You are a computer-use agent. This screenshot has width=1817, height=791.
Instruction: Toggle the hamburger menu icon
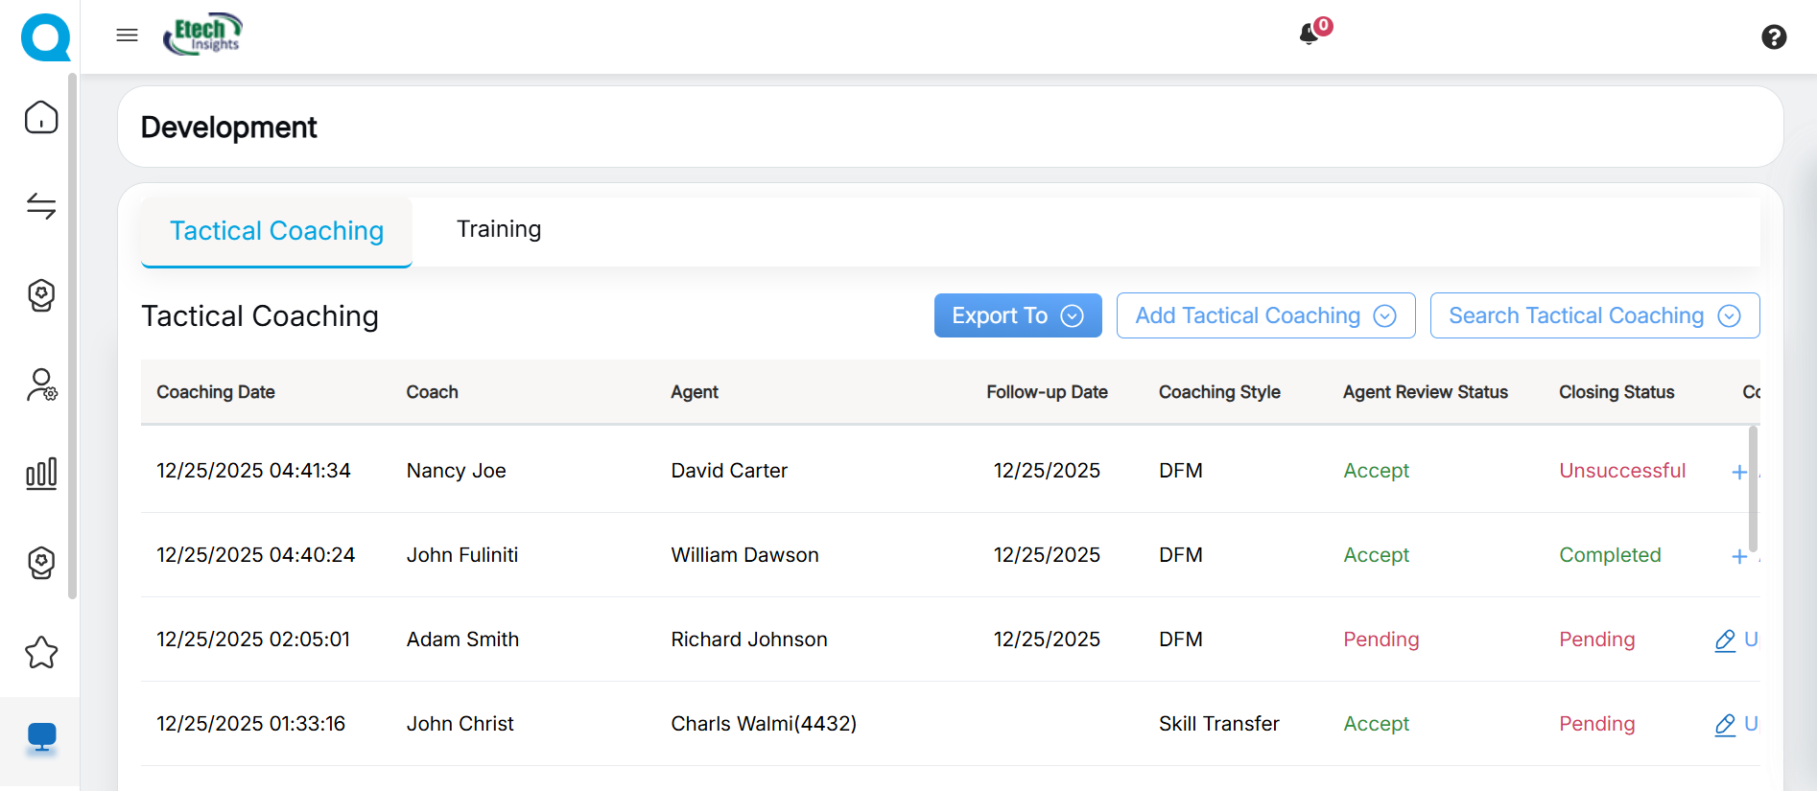(127, 35)
